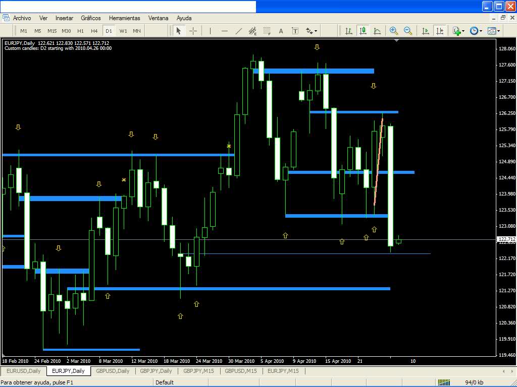Select the text label tool
This screenshot has height=387, width=517.
pos(295,31)
